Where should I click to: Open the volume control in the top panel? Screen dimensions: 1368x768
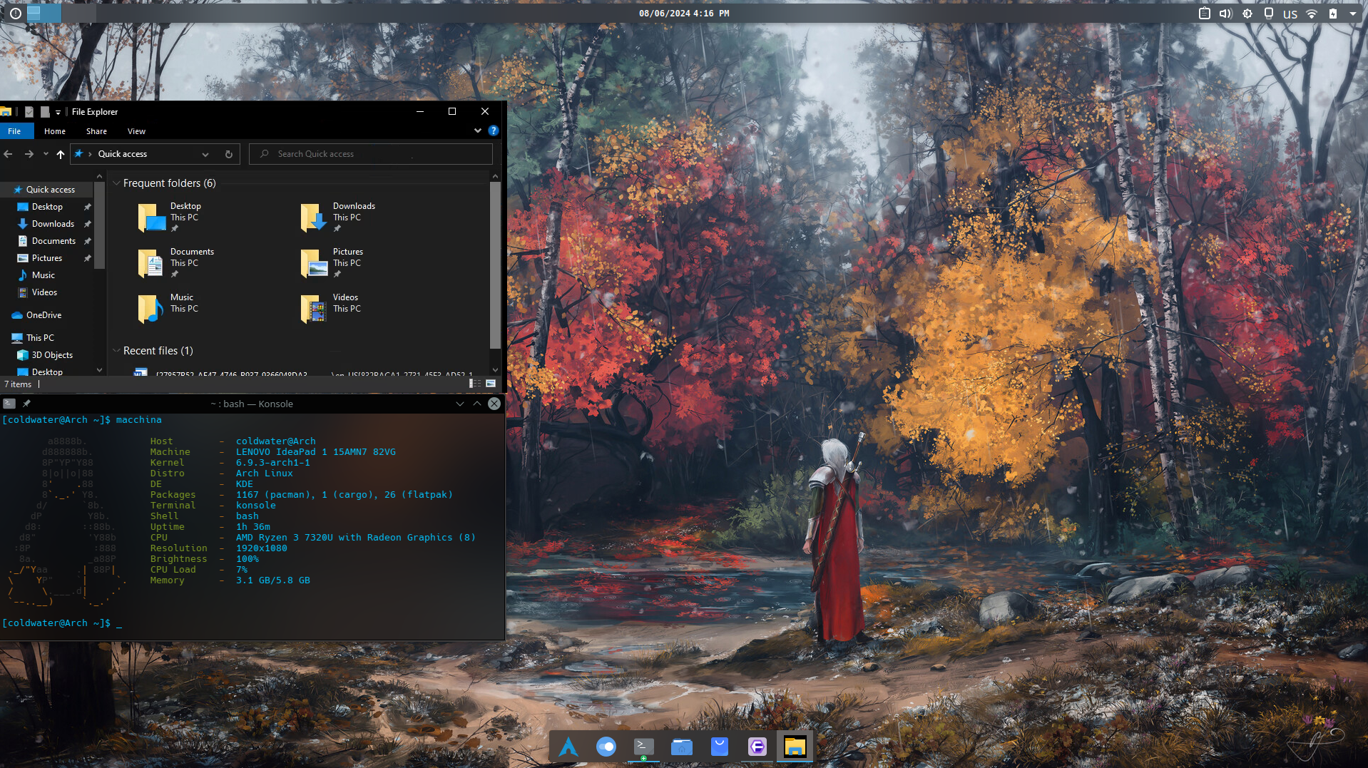(x=1226, y=14)
